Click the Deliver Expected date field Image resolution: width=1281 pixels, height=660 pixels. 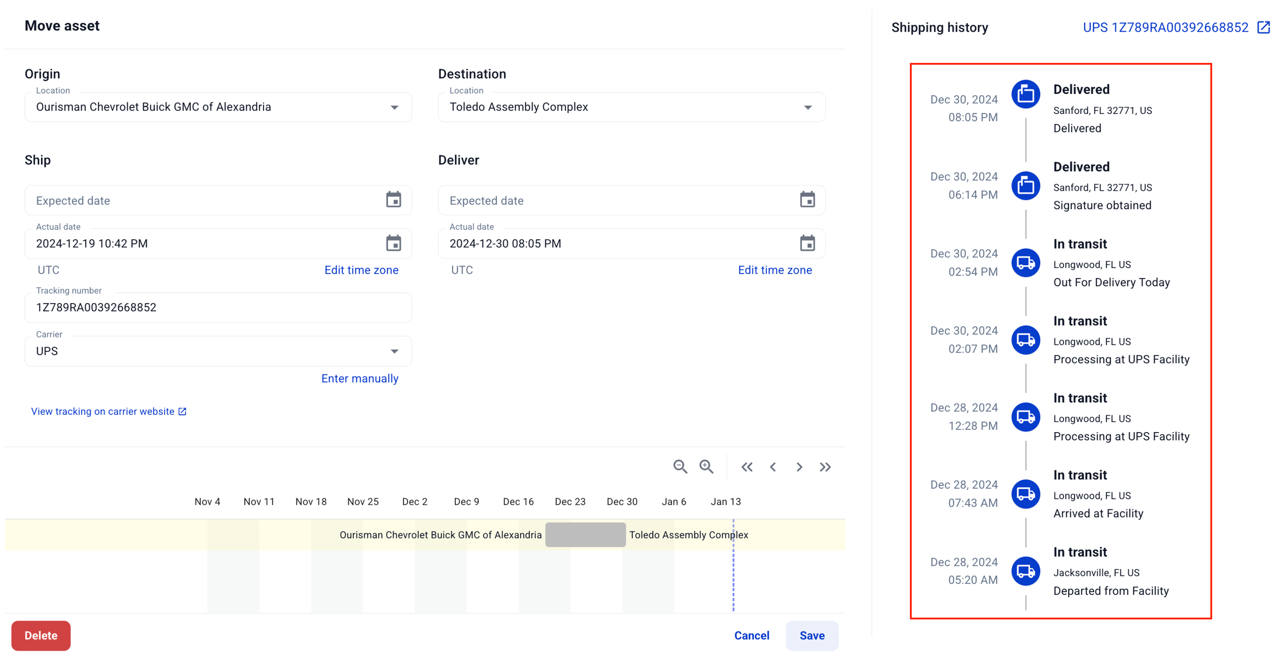coord(632,200)
